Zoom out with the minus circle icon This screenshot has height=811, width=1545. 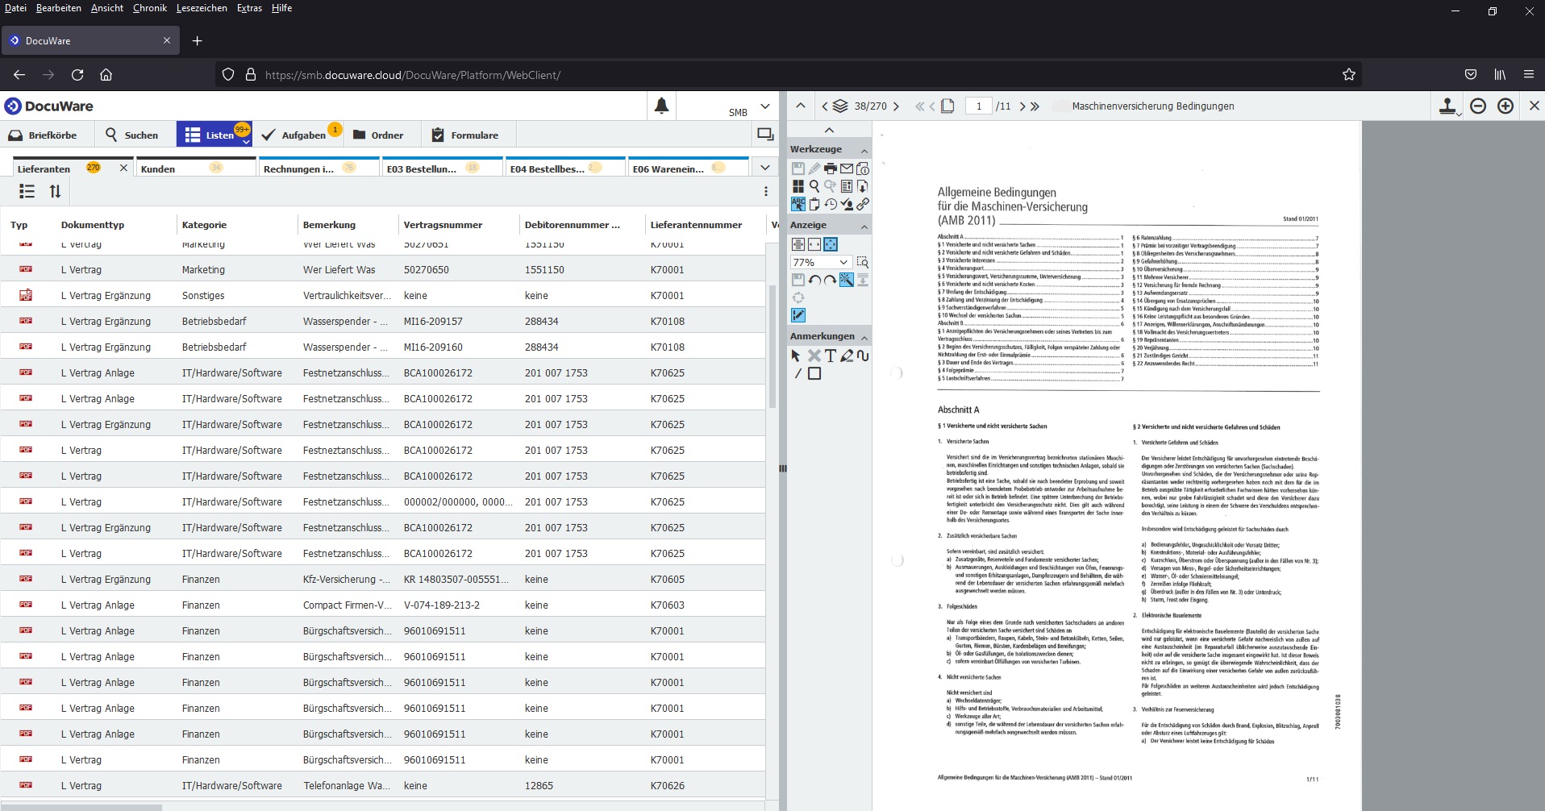(x=1477, y=106)
